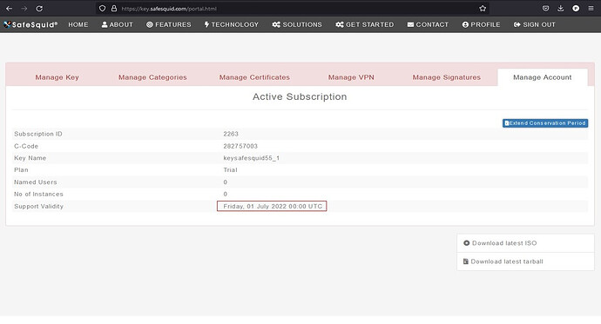Screen dimensions: 601x324
Task: Click the Plan label
Action: [21, 169]
